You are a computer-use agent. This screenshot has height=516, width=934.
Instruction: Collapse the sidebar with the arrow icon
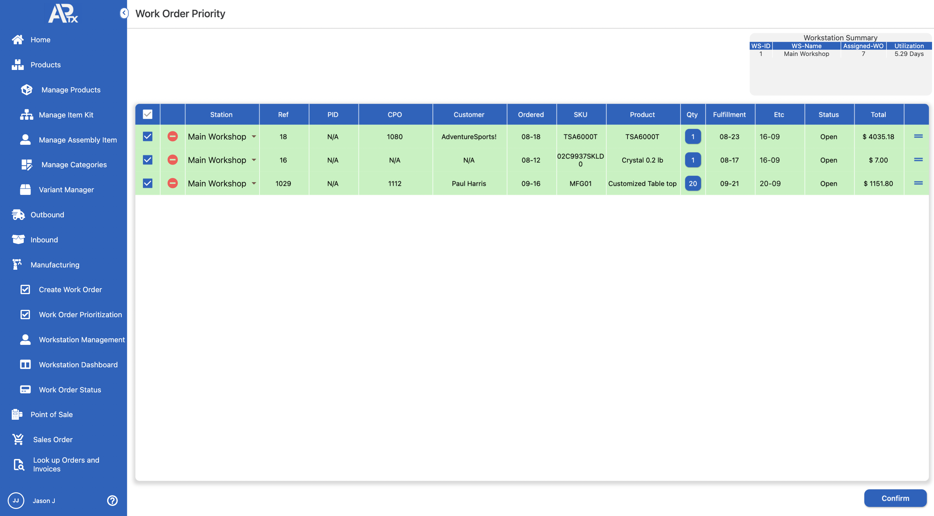click(x=124, y=13)
